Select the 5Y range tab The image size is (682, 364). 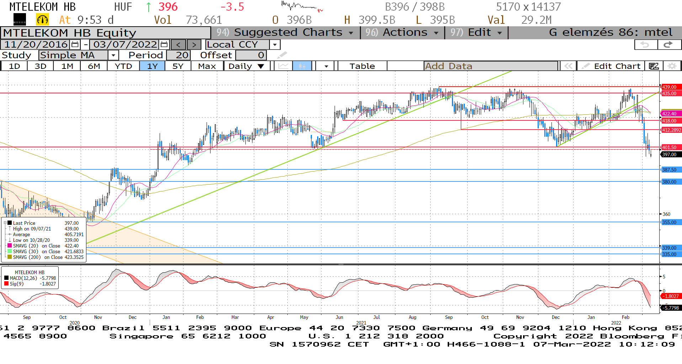[178, 66]
